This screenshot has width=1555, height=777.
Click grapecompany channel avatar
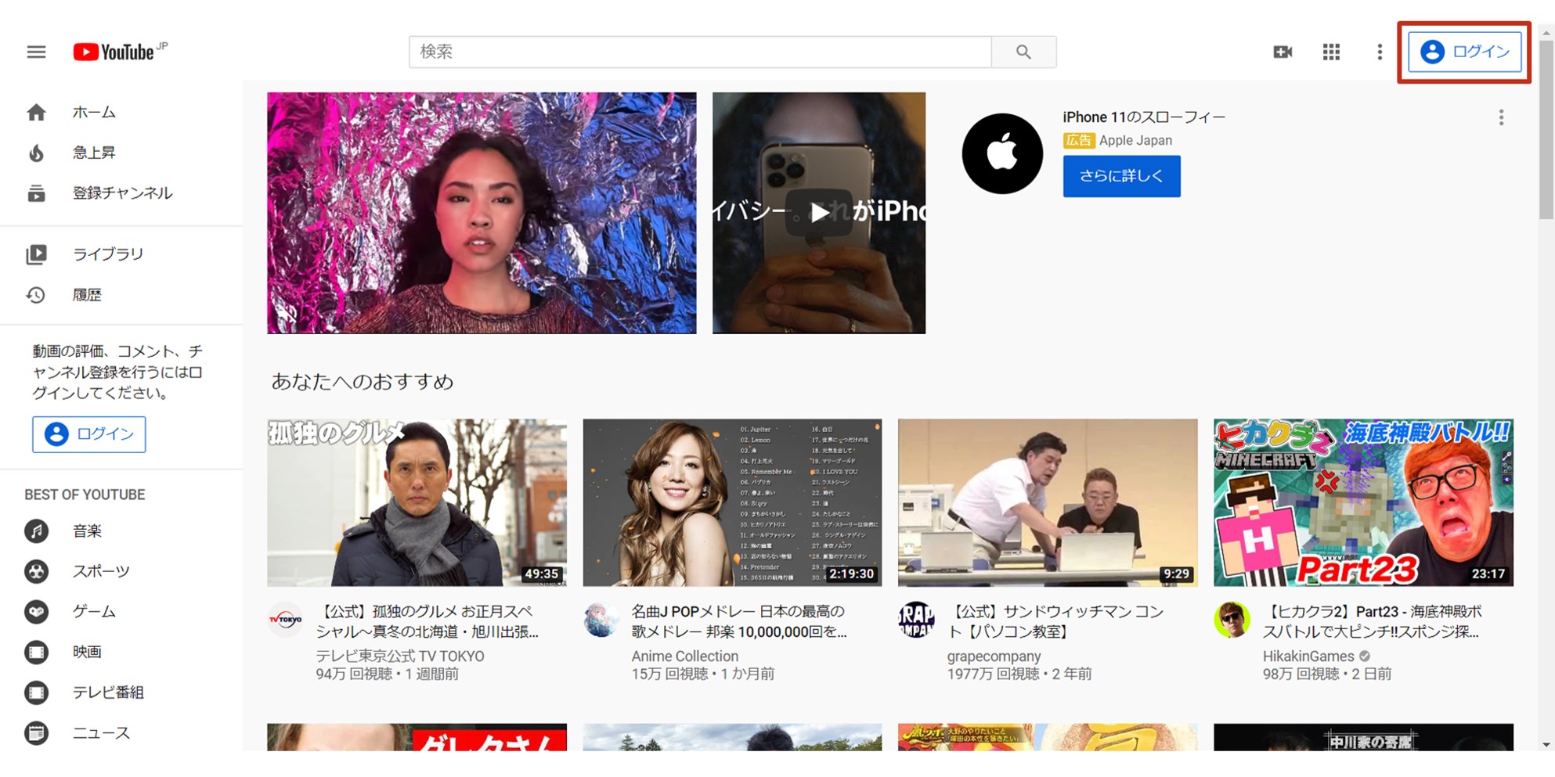pos(916,620)
